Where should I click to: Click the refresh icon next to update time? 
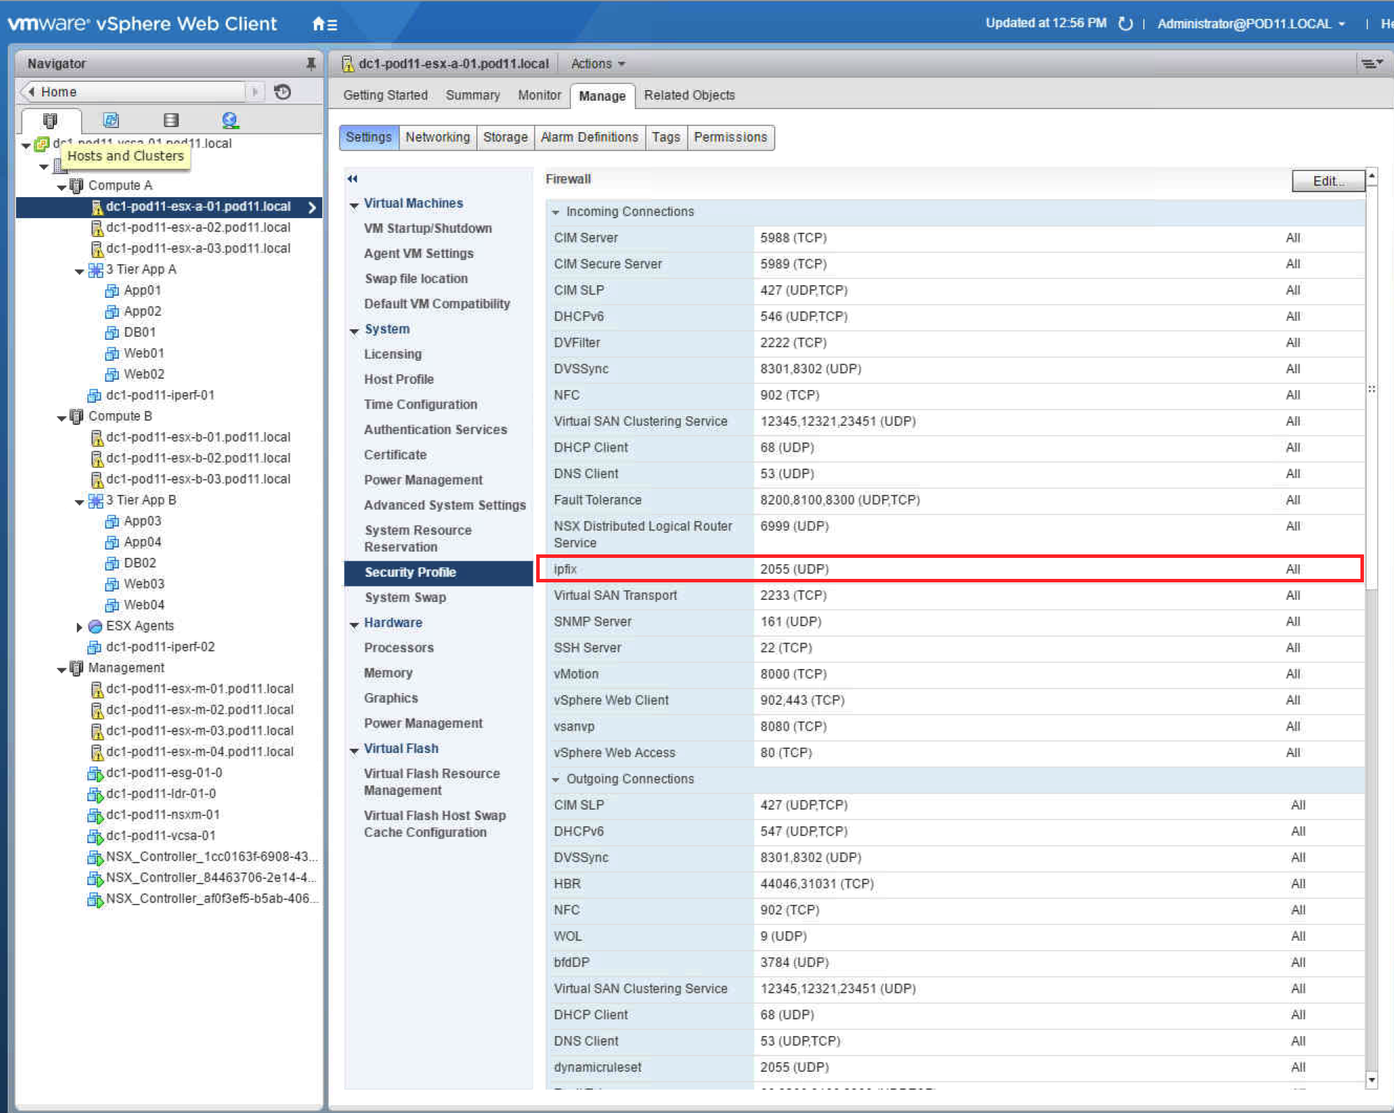point(1125,24)
